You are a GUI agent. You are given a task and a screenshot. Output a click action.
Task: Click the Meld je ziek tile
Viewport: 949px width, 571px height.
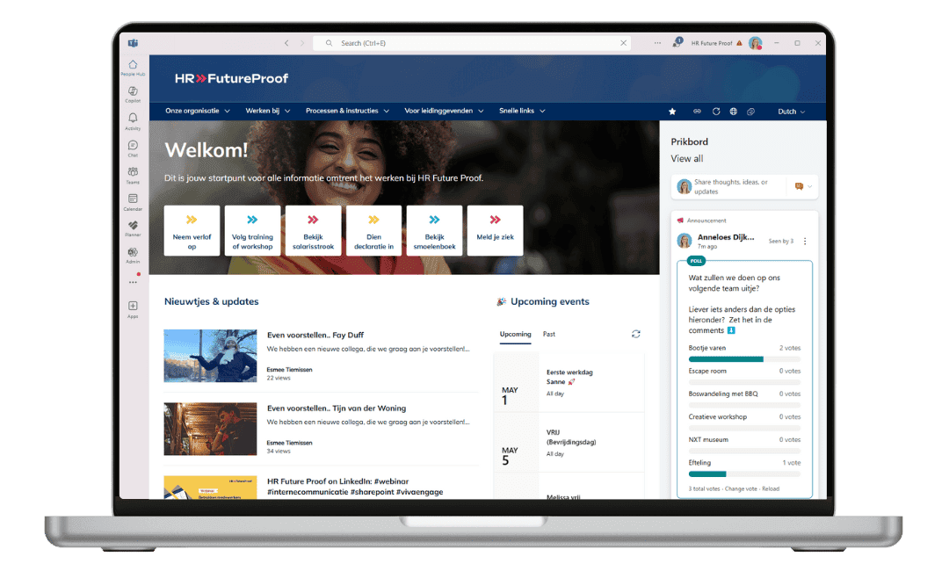point(495,230)
